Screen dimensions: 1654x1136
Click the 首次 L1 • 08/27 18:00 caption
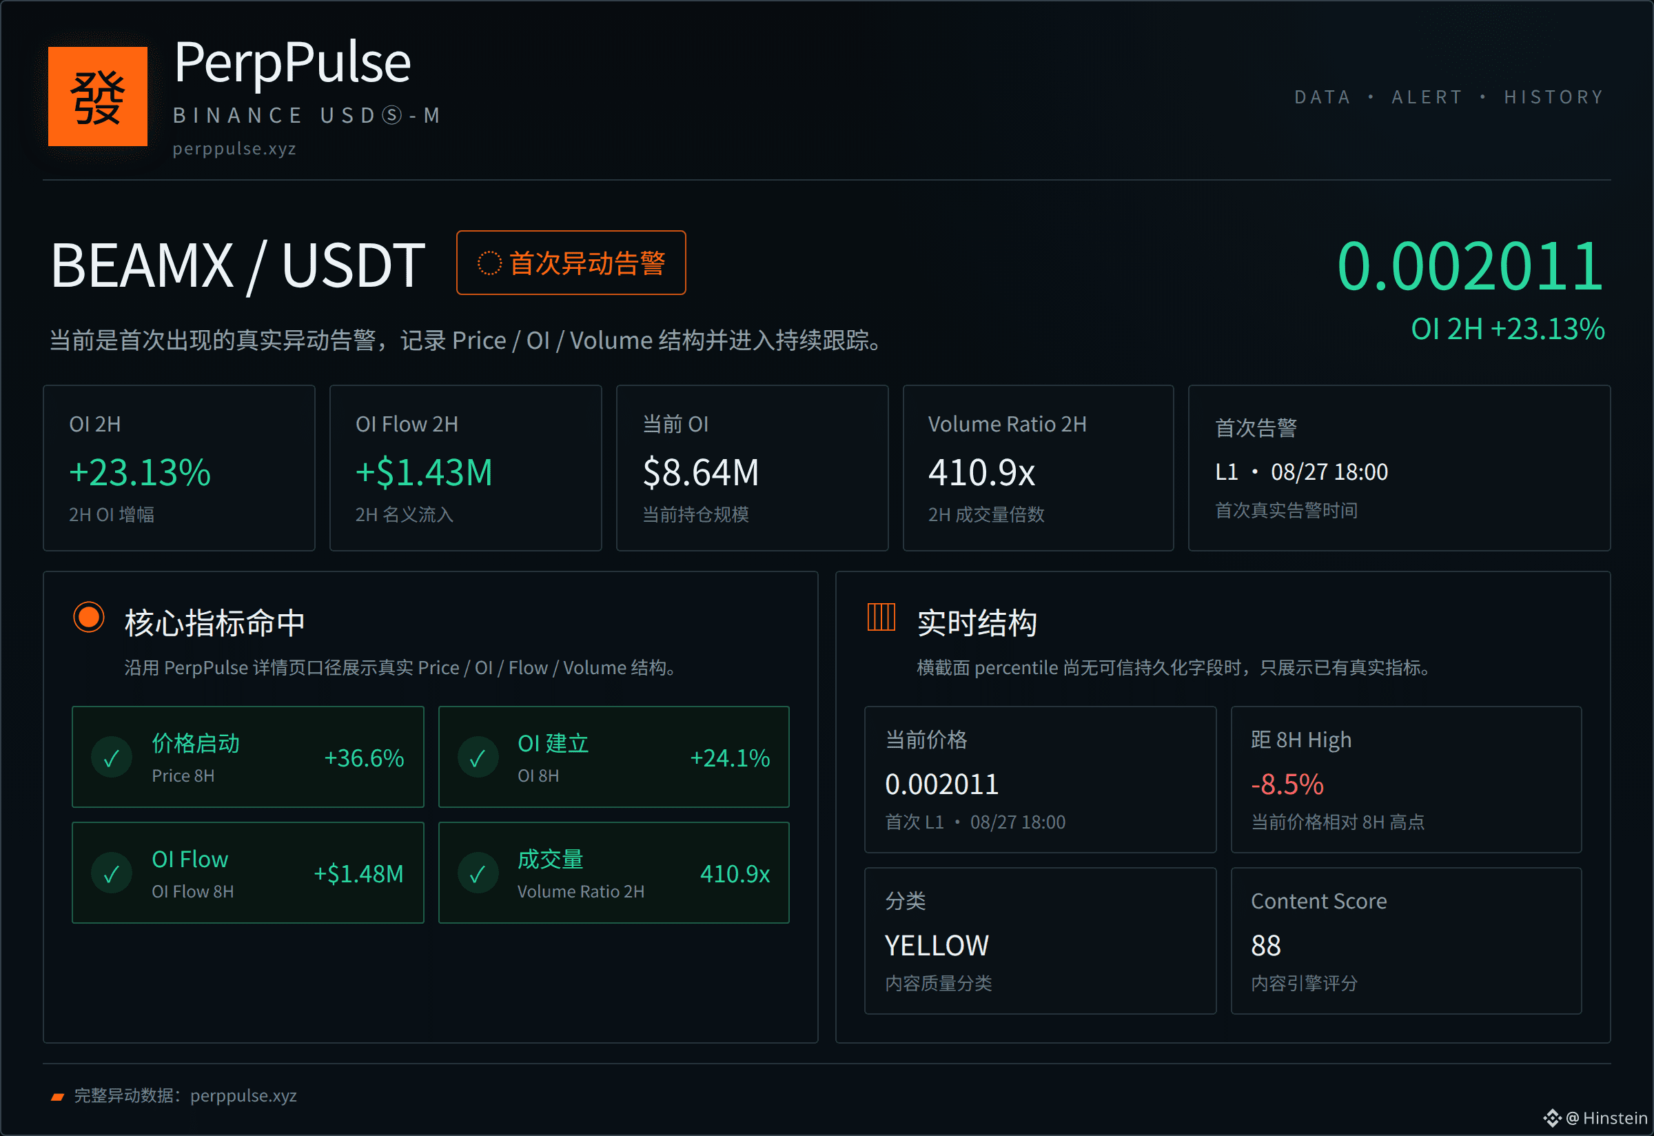click(975, 822)
